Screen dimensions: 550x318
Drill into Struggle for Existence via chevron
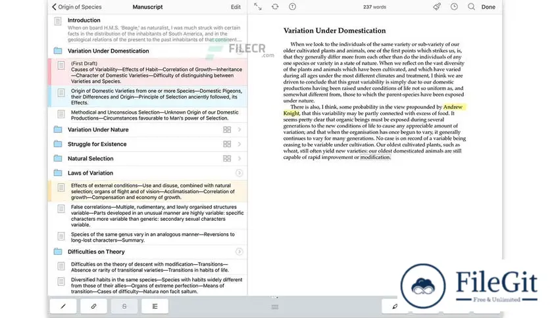coord(239,144)
